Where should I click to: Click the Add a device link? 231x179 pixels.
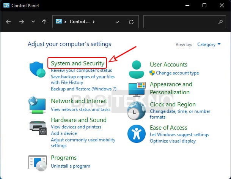[x=64, y=133]
